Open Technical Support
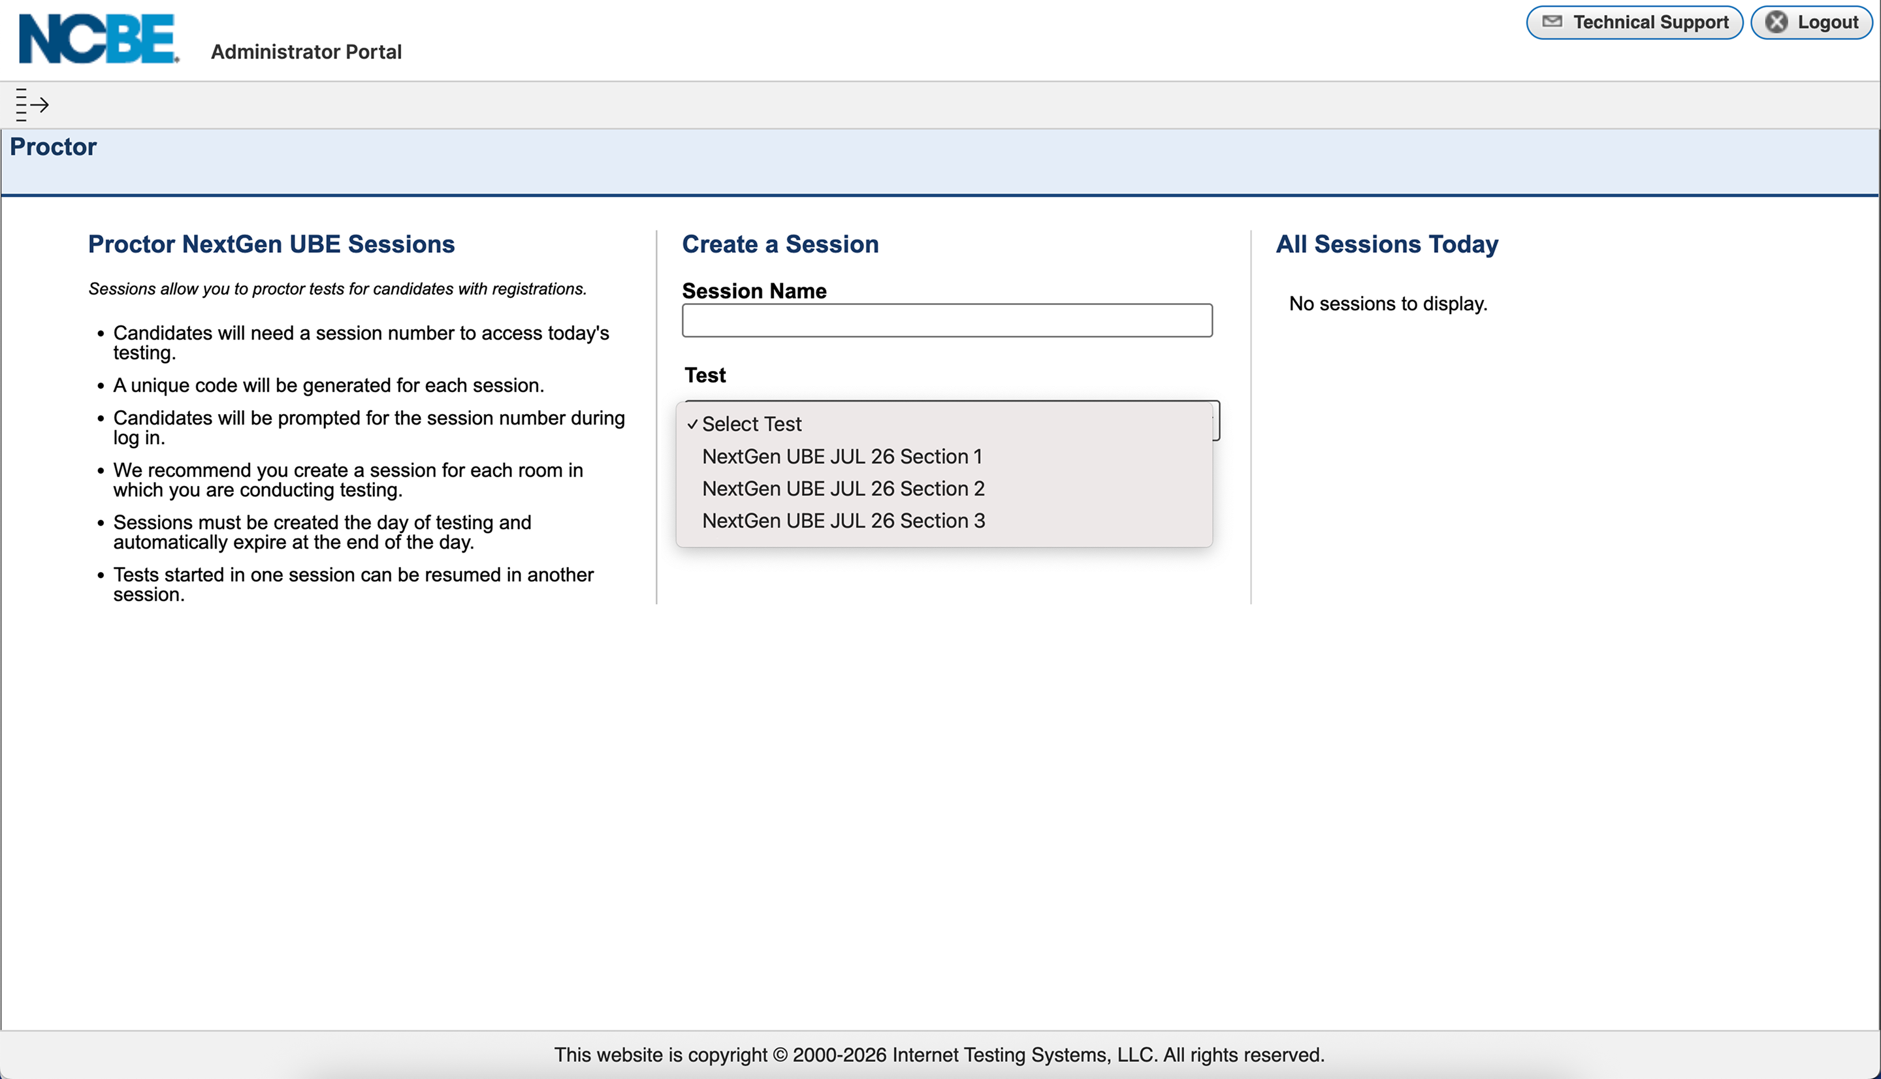Image resolution: width=1881 pixels, height=1079 pixels. [1634, 22]
